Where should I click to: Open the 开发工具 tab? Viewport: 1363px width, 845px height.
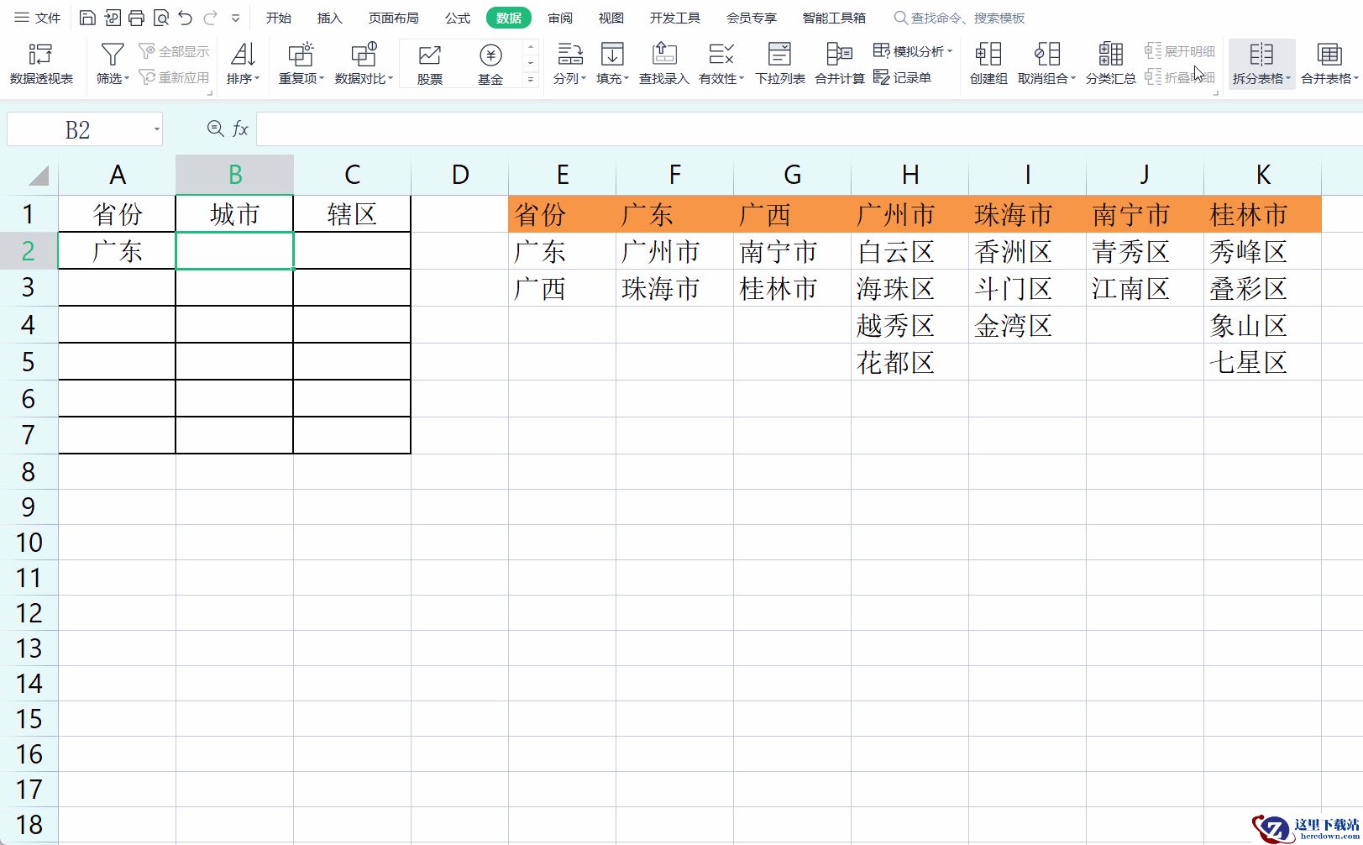[x=675, y=18]
